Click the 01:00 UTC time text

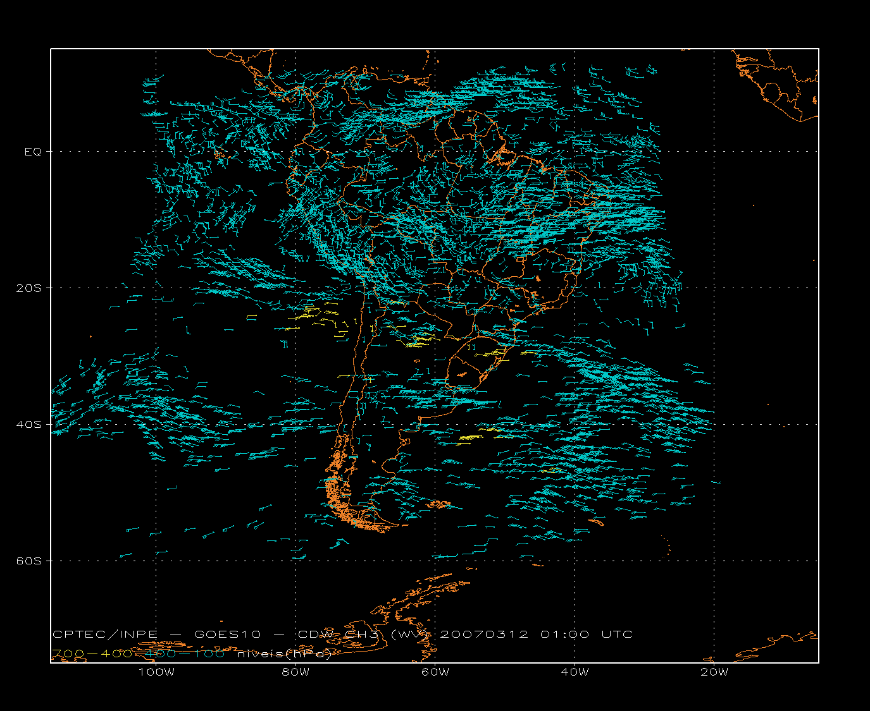click(x=587, y=635)
